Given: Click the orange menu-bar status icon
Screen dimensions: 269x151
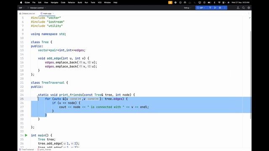Looking at the screenshot, I should tap(170, 3).
